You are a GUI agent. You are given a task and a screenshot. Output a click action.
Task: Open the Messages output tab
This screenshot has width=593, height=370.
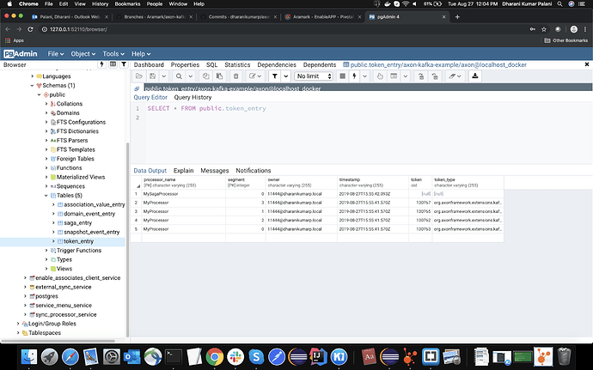215,171
